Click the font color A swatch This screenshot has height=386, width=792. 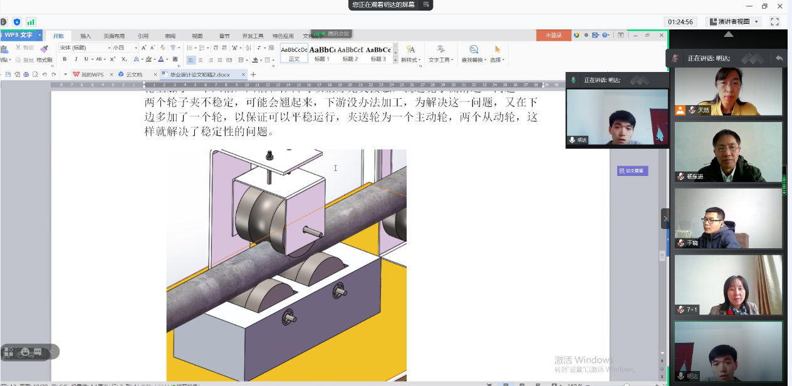[x=160, y=59]
